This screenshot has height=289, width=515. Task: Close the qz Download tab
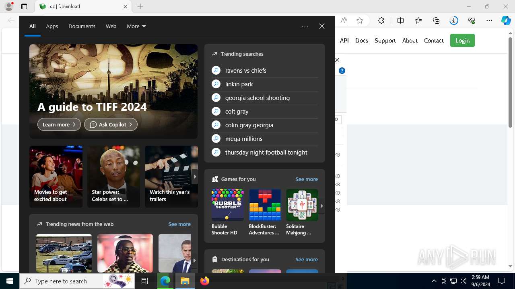pyautogui.click(x=125, y=6)
